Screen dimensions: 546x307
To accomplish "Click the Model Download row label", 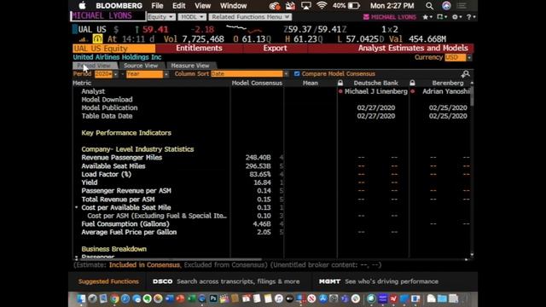I will click(x=107, y=100).
